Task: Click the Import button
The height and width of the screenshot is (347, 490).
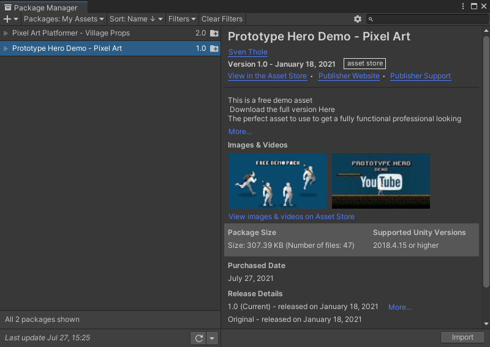Action: [462, 337]
